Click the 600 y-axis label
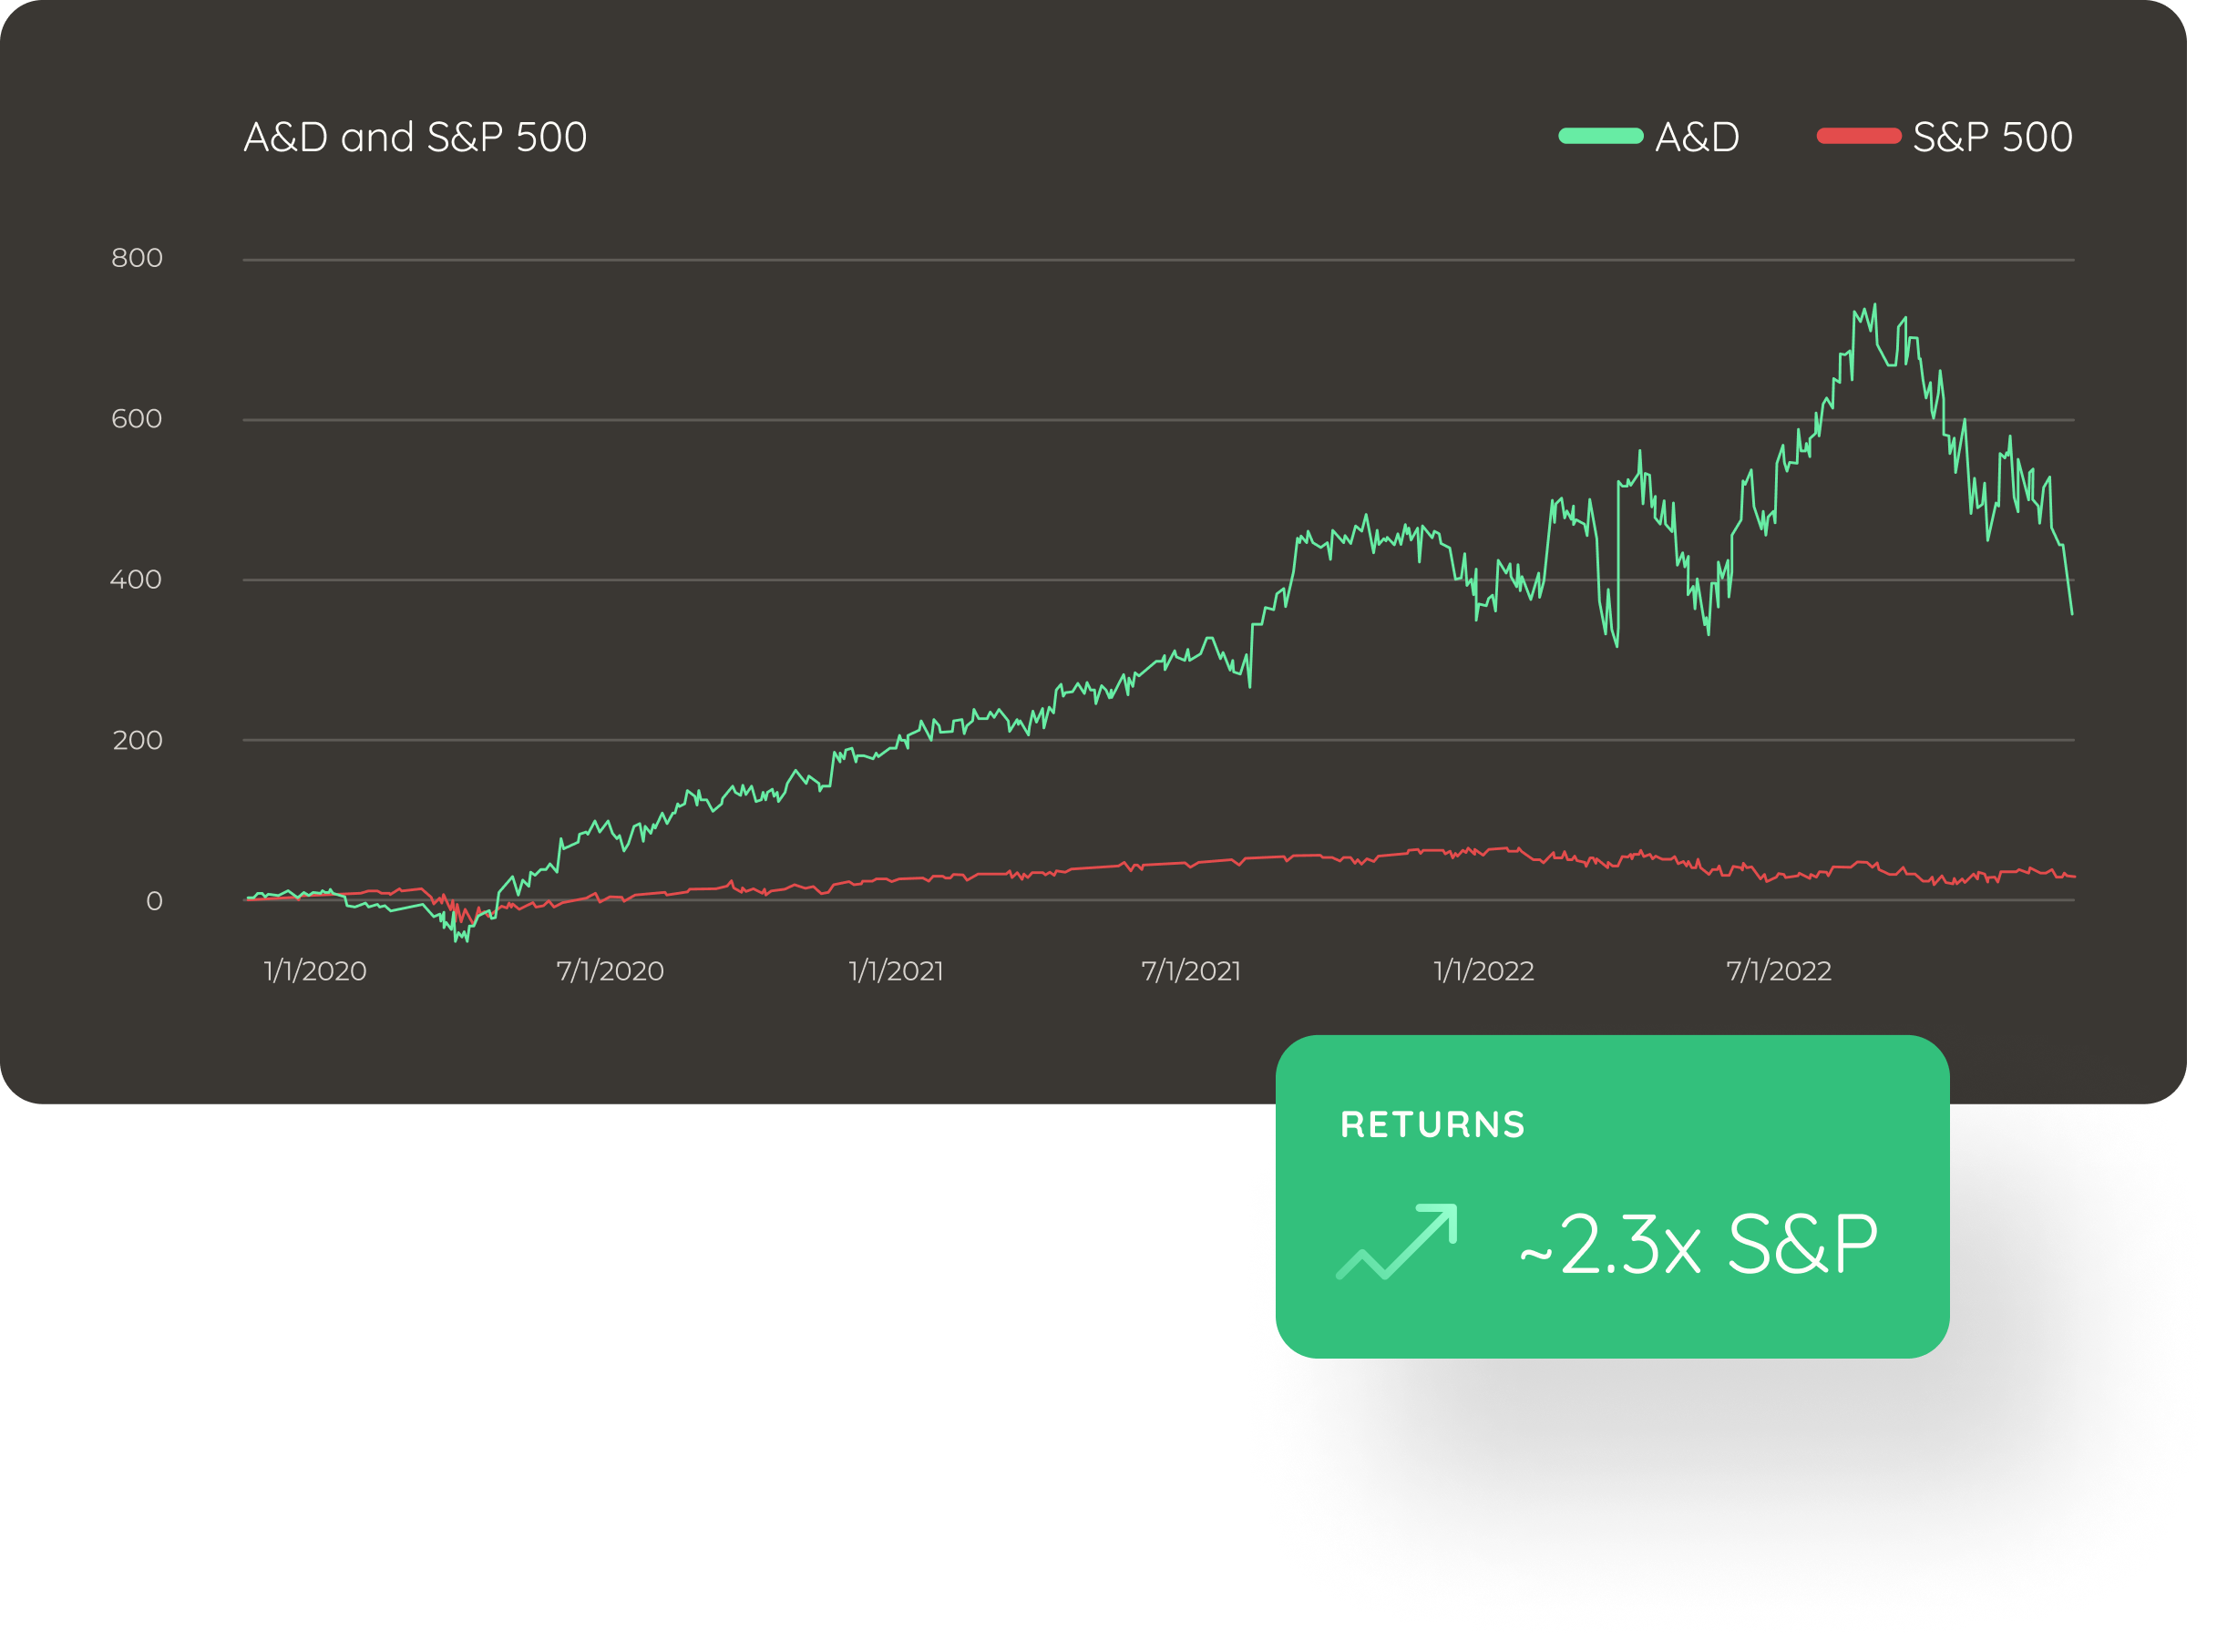 [x=137, y=419]
